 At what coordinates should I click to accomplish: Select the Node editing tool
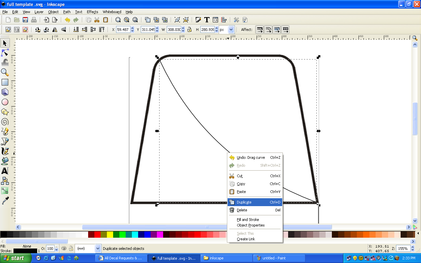tap(5, 53)
